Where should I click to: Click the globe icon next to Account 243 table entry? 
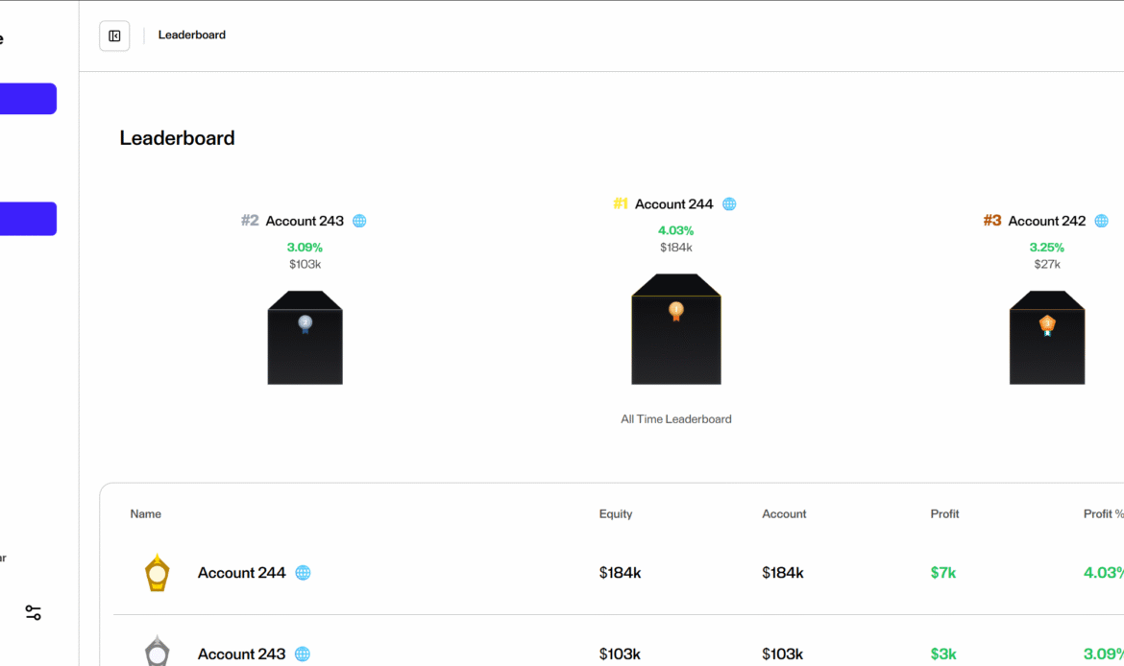[x=304, y=654]
